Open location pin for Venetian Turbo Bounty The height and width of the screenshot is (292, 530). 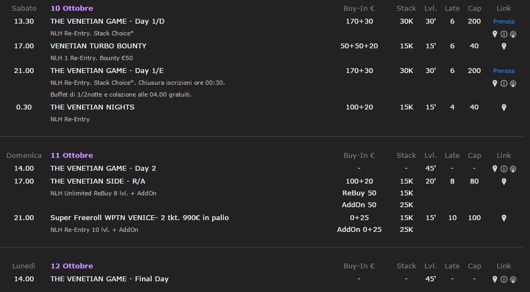504,46
